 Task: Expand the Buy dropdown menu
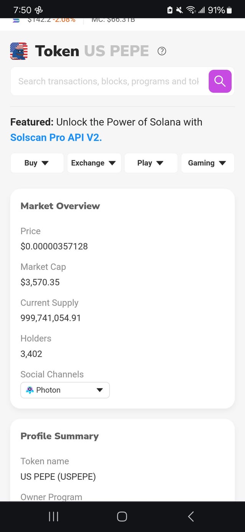coord(37,163)
